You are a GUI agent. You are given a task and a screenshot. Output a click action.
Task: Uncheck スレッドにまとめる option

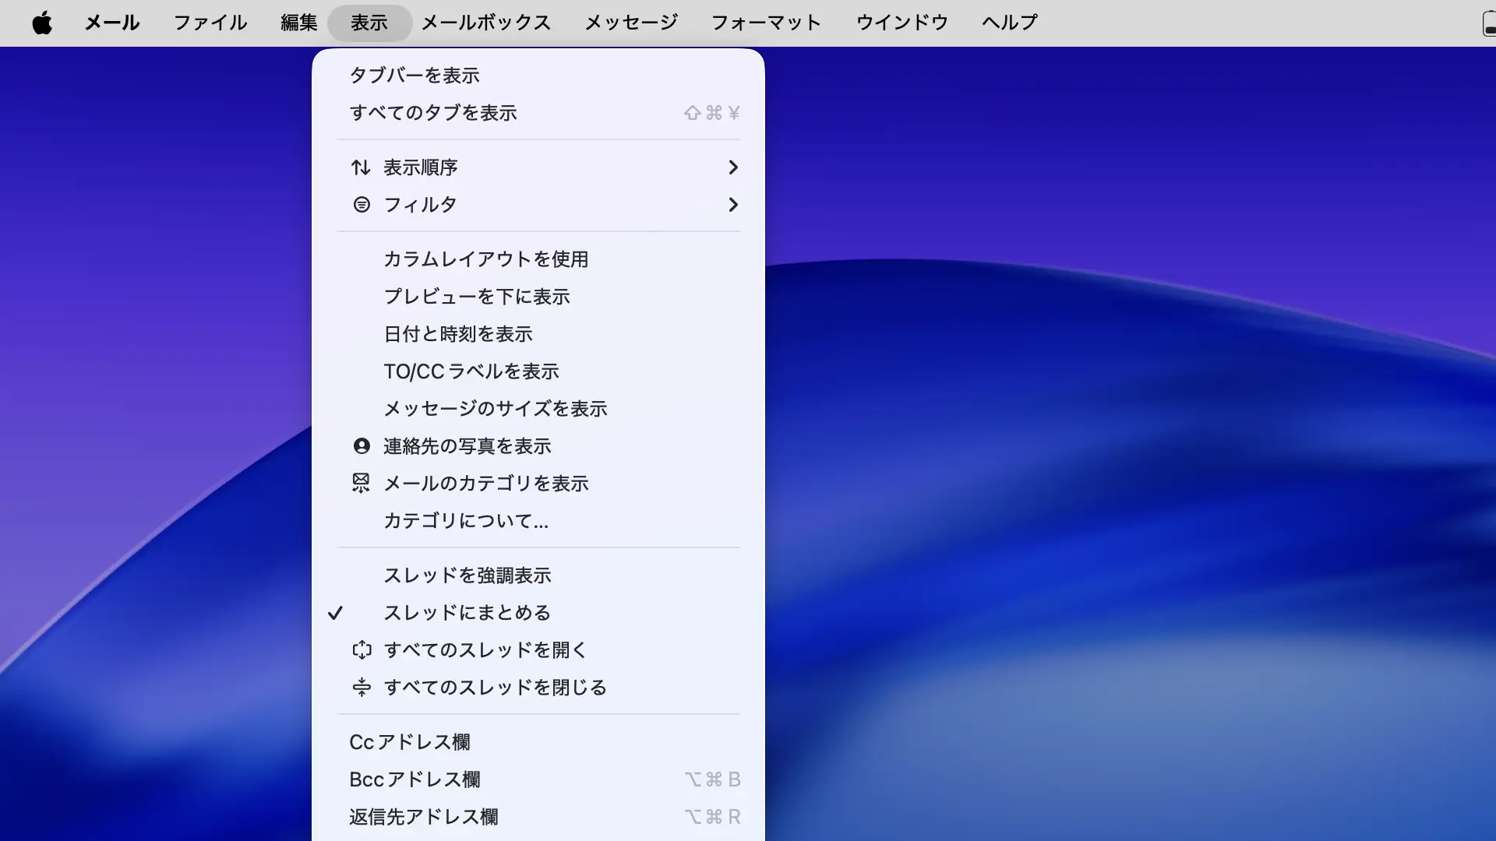pos(466,613)
